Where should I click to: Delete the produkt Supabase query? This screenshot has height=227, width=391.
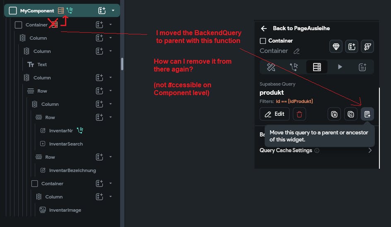[x=299, y=114]
